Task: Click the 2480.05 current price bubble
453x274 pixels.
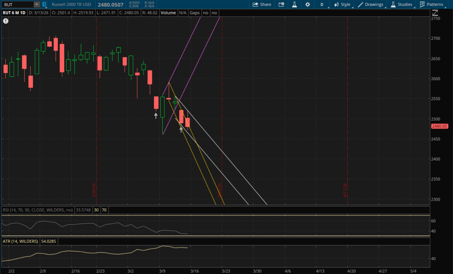Action: 439,126
